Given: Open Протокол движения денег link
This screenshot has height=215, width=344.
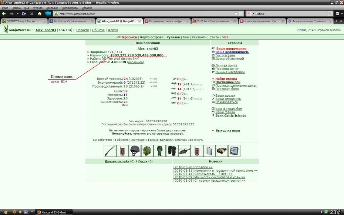Looking at the screenshot, I should [236, 85].
